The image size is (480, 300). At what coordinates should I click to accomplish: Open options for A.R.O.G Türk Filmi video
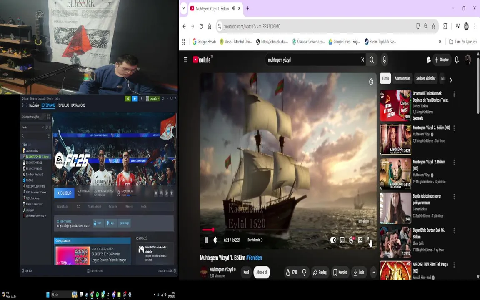point(454,265)
